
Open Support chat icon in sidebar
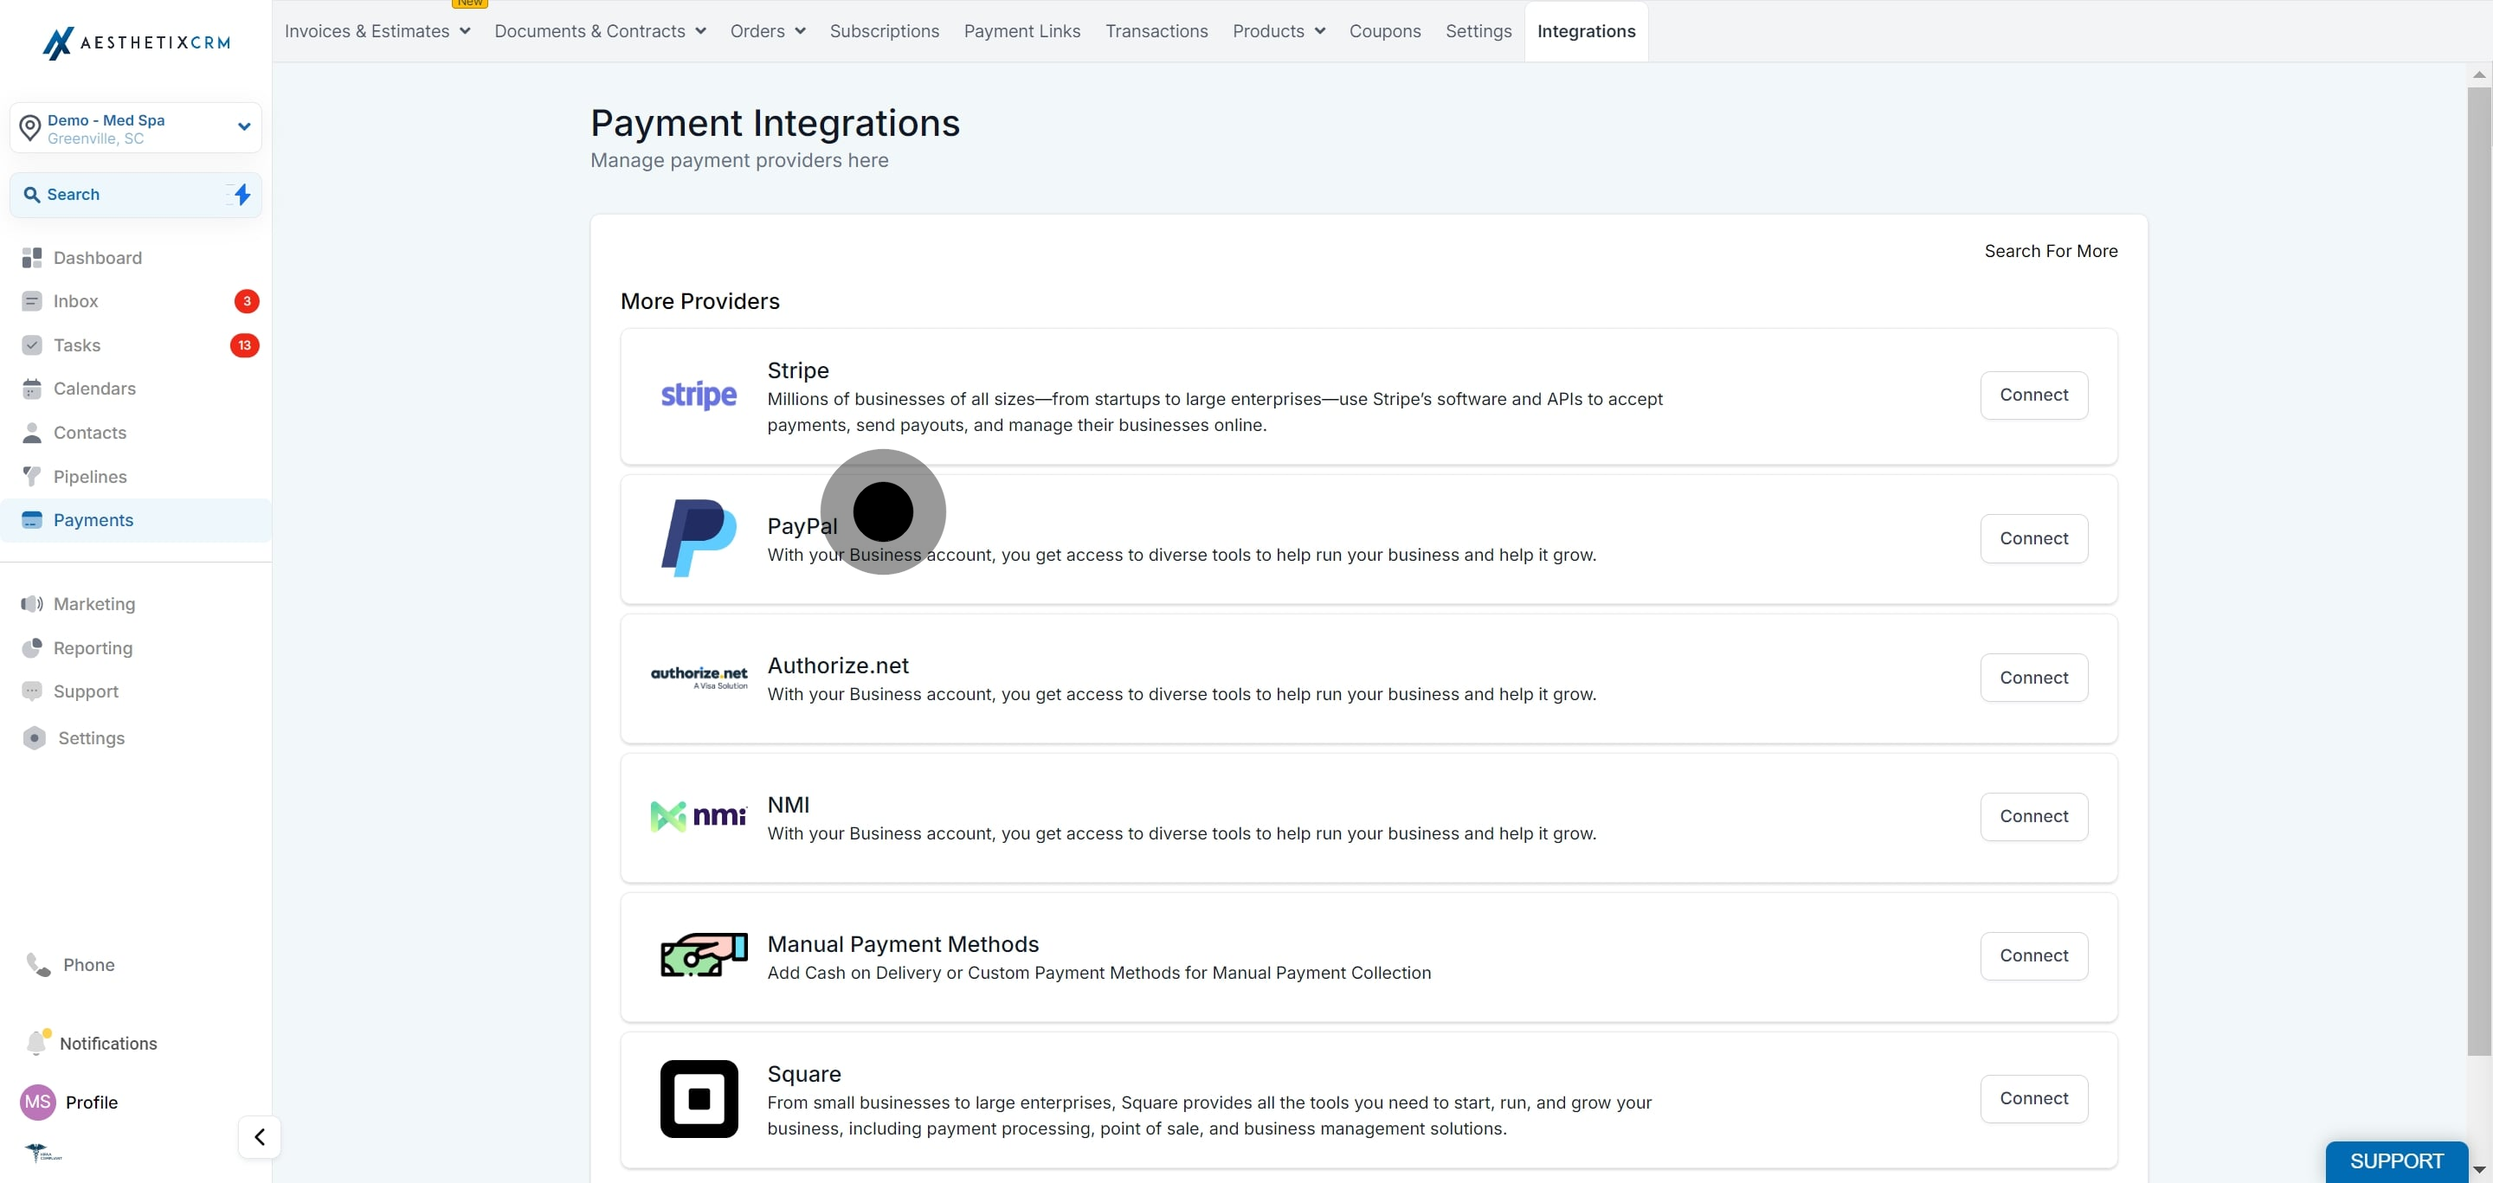pos(32,691)
